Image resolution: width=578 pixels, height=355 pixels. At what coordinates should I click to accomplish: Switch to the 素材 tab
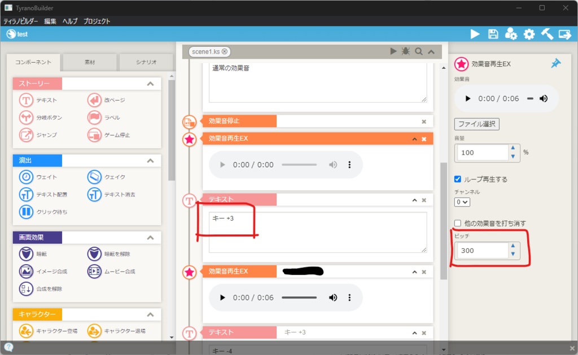coord(90,62)
